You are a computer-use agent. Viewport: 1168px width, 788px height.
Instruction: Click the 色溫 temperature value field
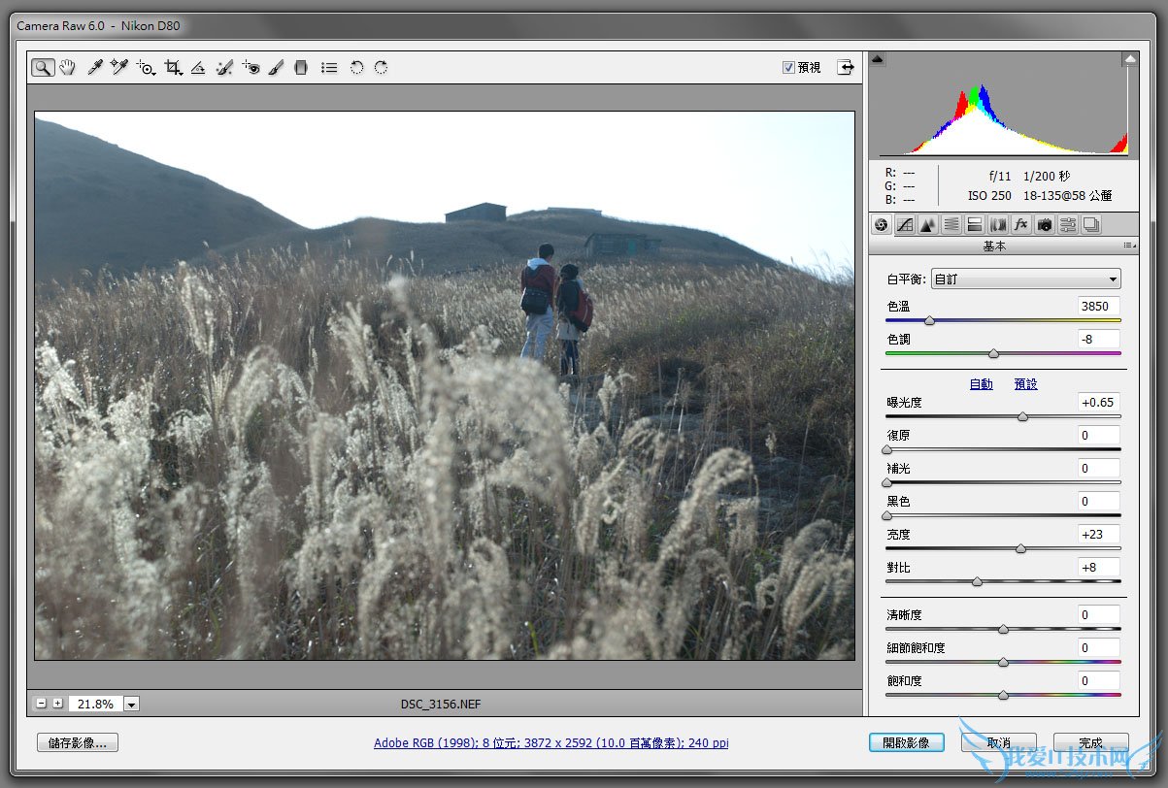(x=1098, y=306)
